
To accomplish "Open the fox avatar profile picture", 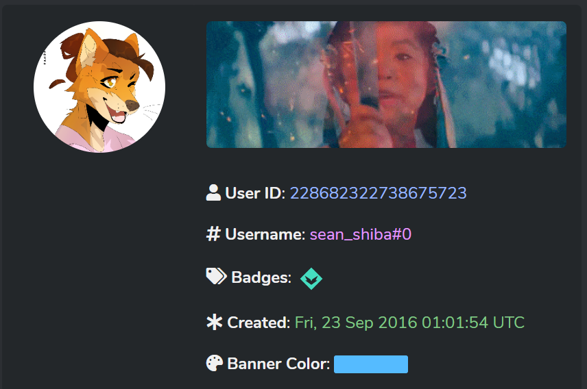I will coord(99,87).
